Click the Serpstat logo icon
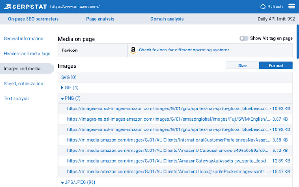 point(8,7)
